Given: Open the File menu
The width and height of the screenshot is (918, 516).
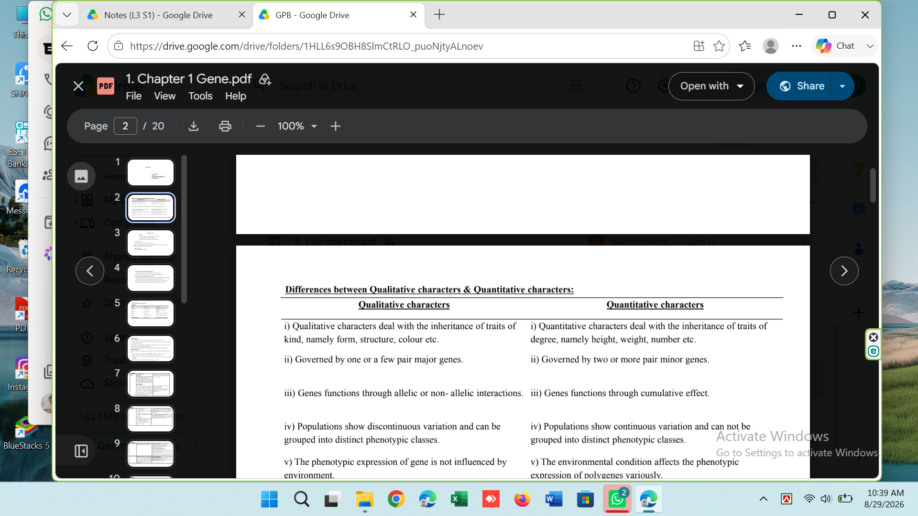Looking at the screenshot, I should click(x=134, y=96).
